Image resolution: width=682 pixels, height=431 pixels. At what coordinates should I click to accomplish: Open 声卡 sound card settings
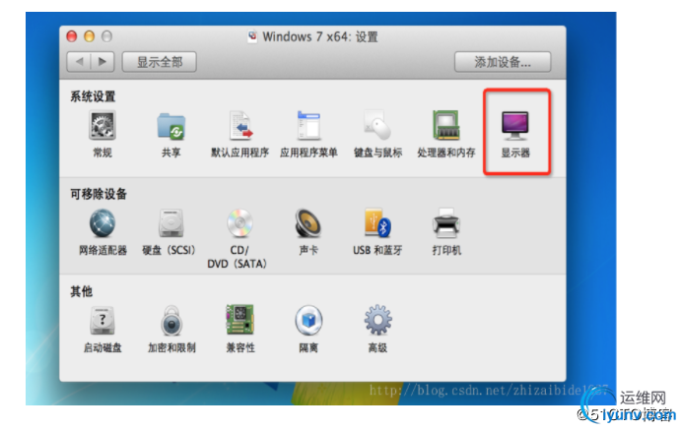point(308,223)
